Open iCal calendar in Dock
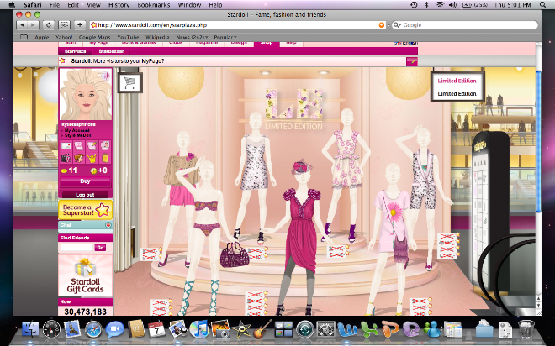555x346 pixels. click(x=156, y=329)
